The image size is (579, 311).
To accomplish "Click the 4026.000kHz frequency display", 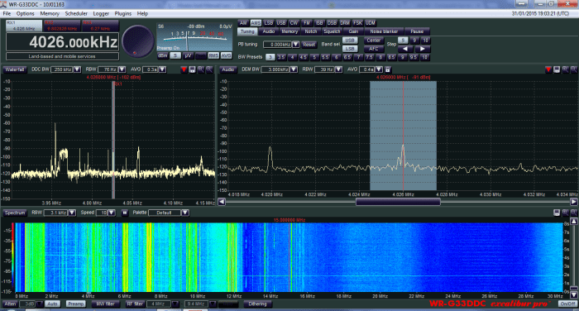I will tap(62, 42).
